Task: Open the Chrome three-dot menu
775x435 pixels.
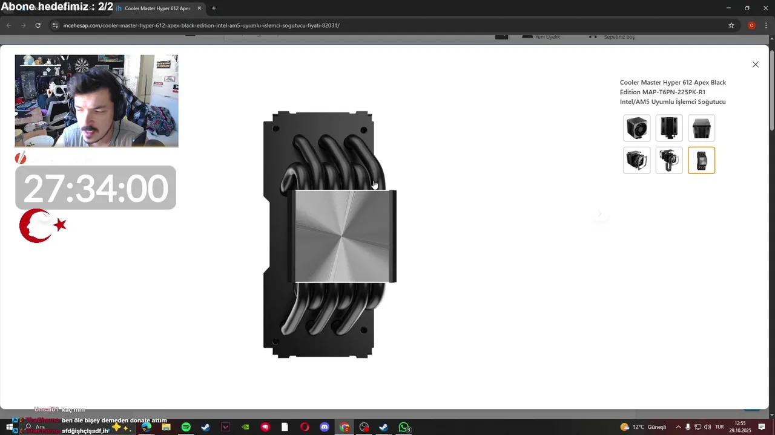Action: tap(766, 25)
